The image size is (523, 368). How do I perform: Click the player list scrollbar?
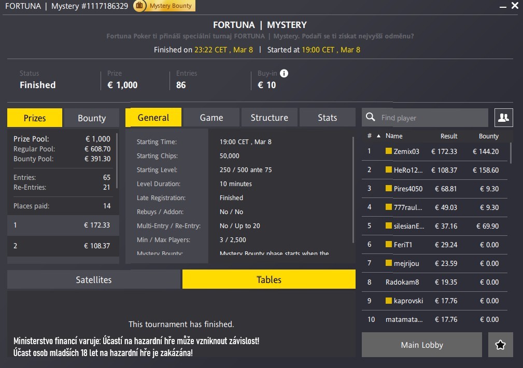[x=511, y=153]
